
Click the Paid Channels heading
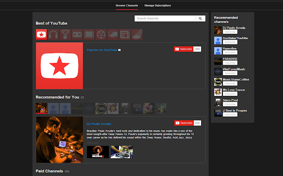[49, 171]
